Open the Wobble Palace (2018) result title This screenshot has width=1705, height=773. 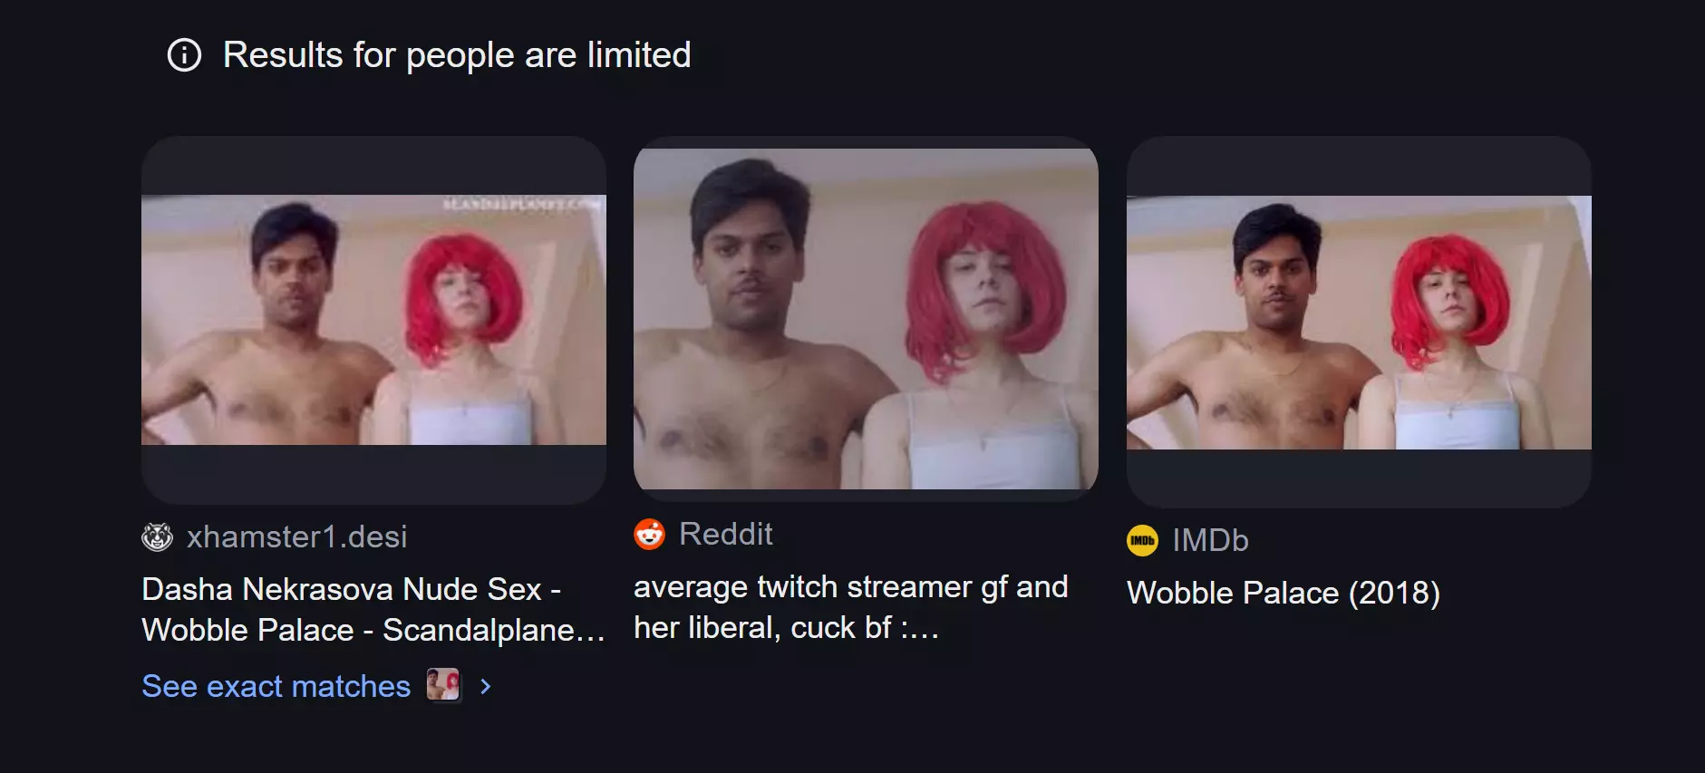[1284, 594]
